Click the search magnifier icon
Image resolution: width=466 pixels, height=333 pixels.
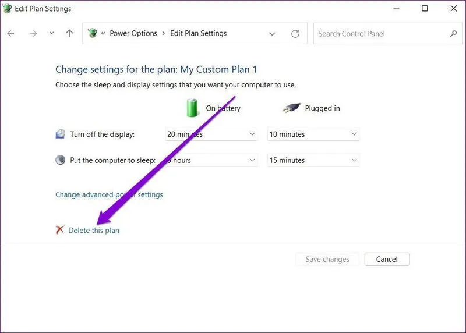(x=453, y=34)
